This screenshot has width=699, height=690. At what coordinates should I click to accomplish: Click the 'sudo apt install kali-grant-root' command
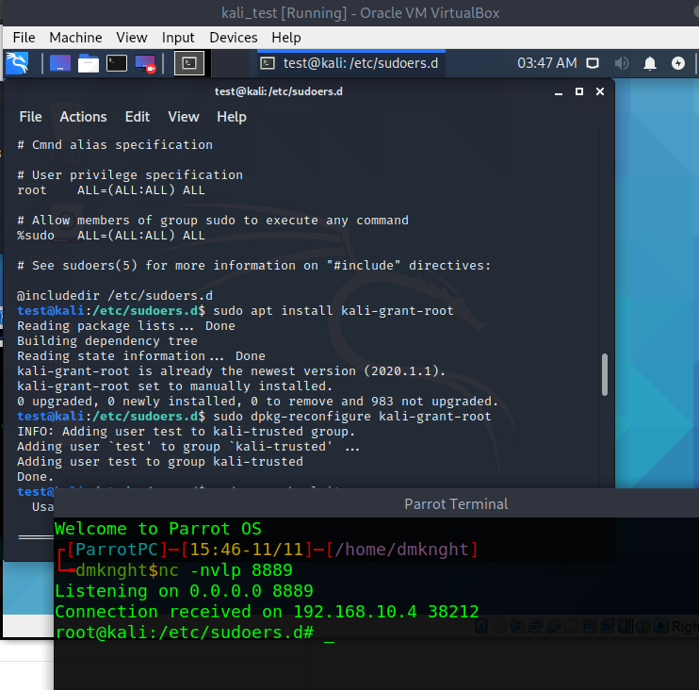pos(333,310)
